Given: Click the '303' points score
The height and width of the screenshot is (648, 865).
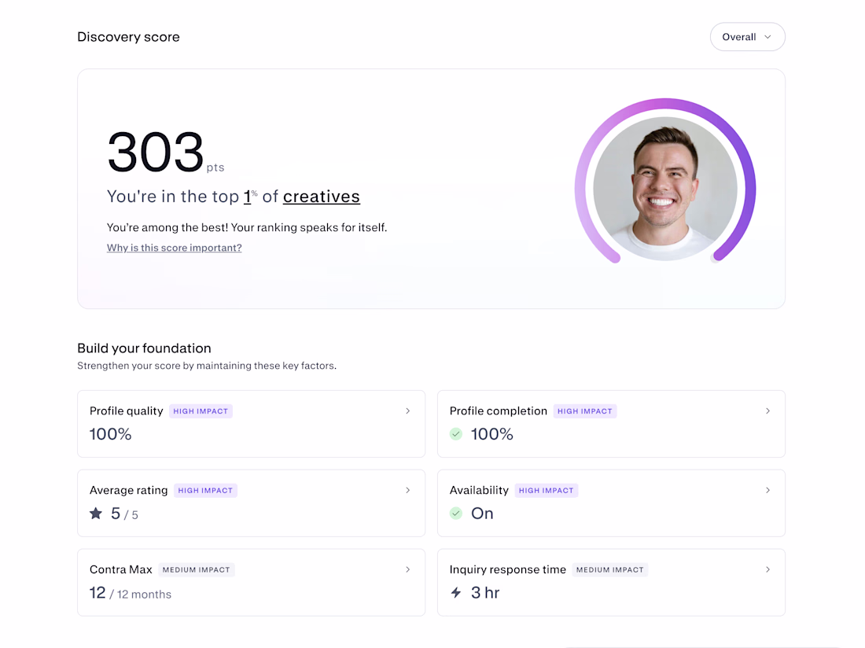Looking at the screenshot, I should pyautogui.click(x=156, y=152).
